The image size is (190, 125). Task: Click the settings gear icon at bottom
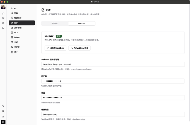coord(3,122)
